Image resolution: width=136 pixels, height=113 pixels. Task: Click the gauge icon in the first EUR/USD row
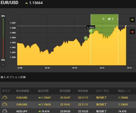click(x=5, y=97)
